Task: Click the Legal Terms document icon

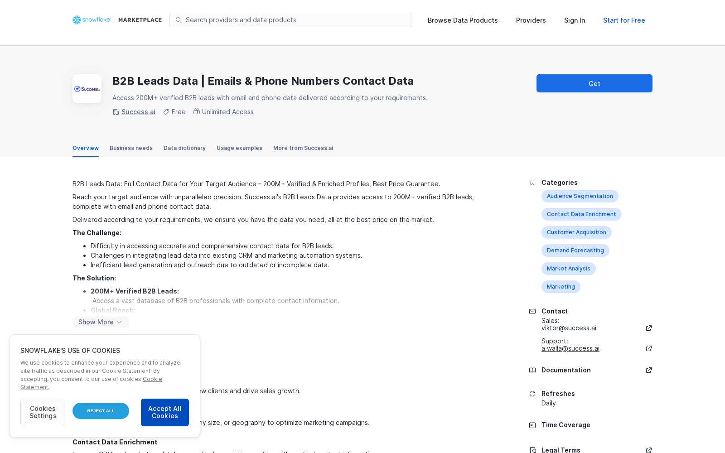Action: coord(532,450)
